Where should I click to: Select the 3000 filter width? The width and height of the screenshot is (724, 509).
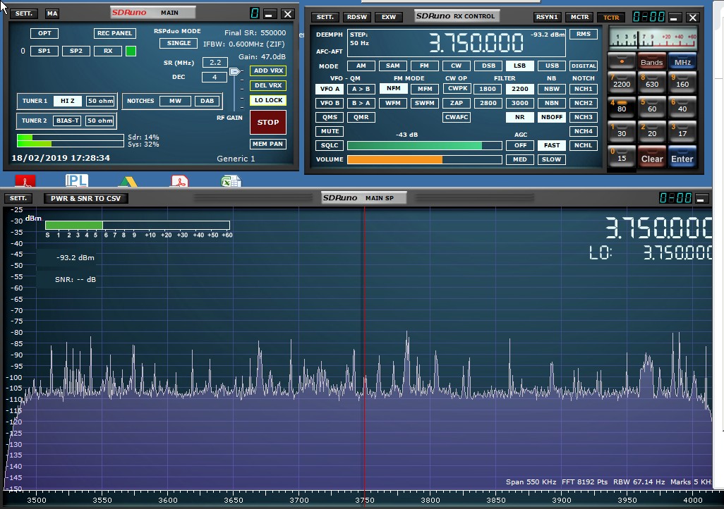click(520, 104)
